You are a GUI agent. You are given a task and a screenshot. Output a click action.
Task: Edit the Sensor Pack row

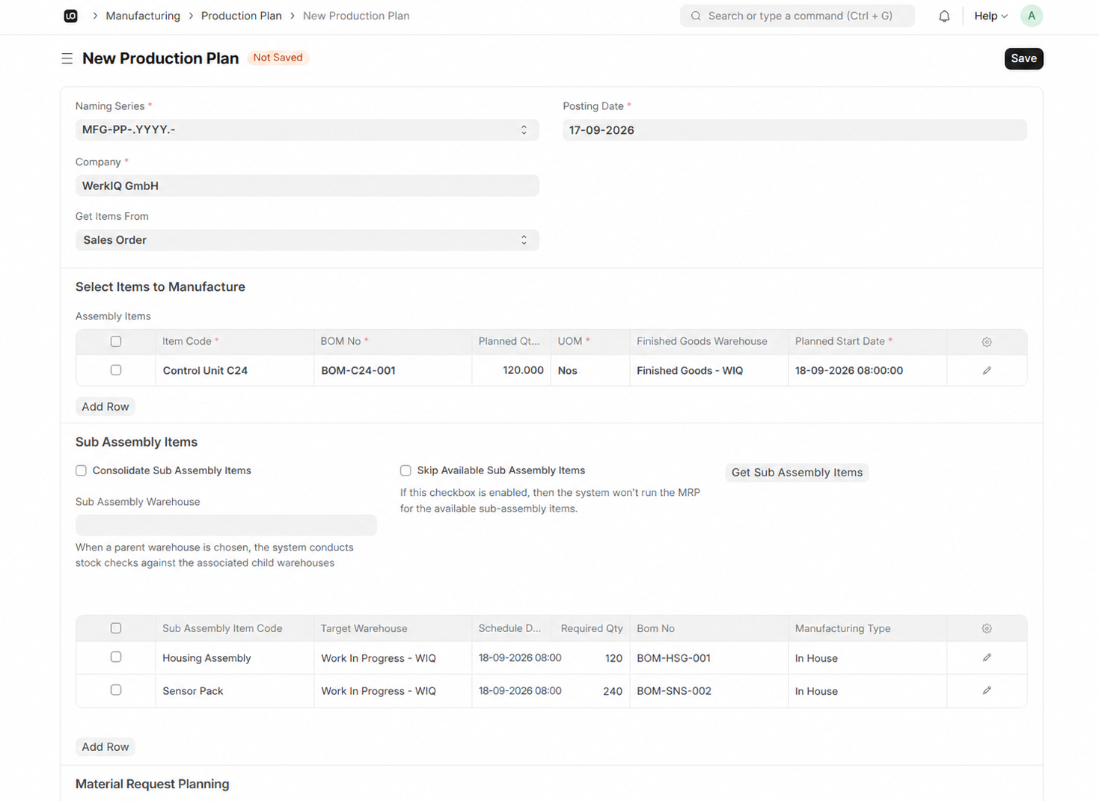click(x=987, y=690)
